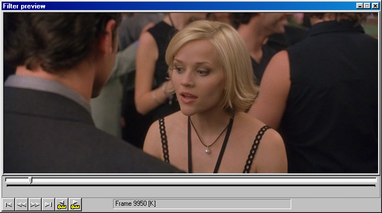Go to next keyframe with yellow key icon
The width and height of the screenshot is (382, 213).
pos(75,205)
